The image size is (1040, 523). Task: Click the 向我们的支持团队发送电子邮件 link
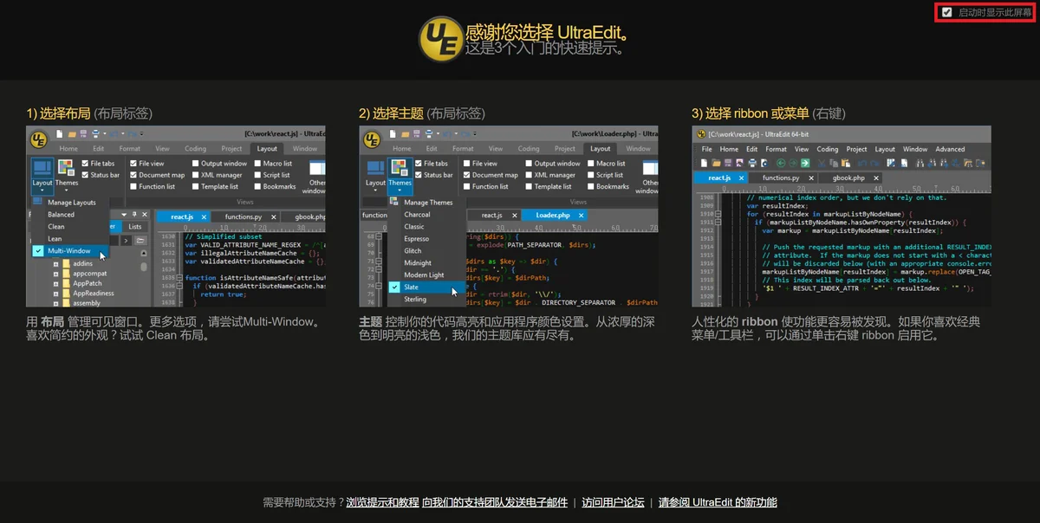(495, 502)
